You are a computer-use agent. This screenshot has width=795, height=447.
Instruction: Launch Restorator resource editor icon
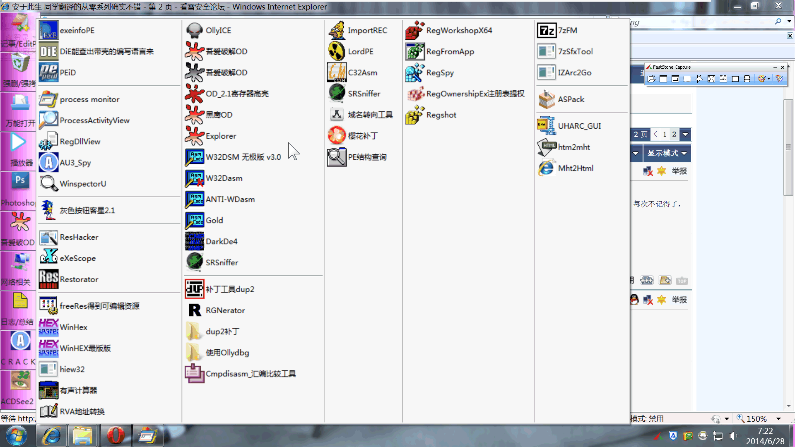48,279
